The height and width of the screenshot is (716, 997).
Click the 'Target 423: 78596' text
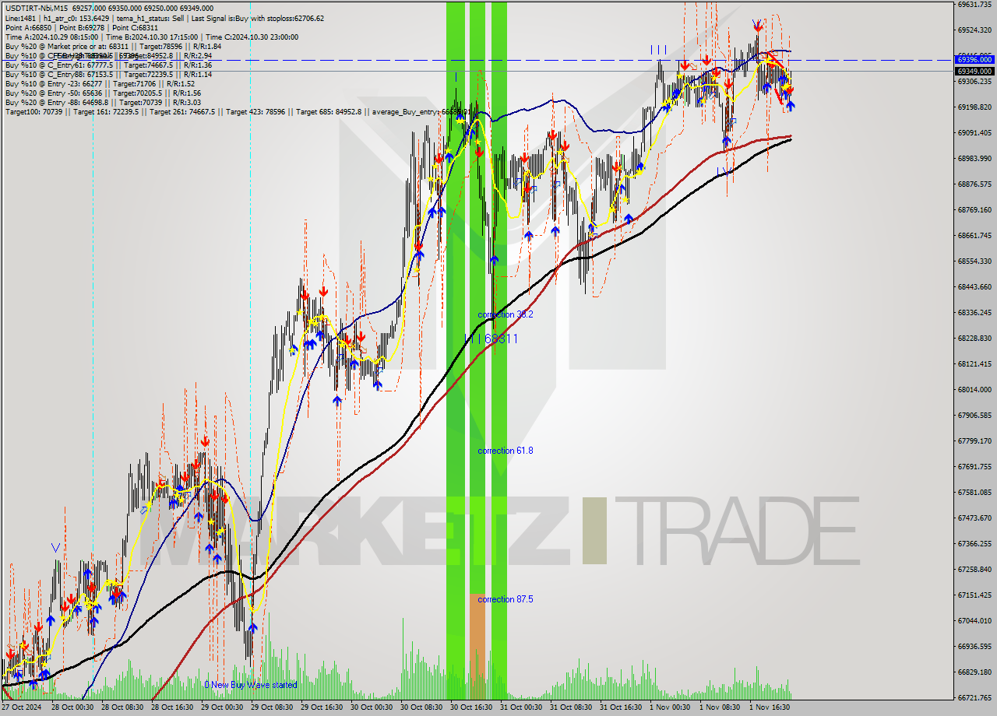tap(256, 112)
